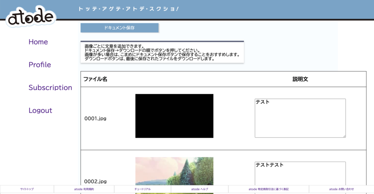Click the トッテ・アゲテ・アトデ・スクショ! header tagline

129,9
